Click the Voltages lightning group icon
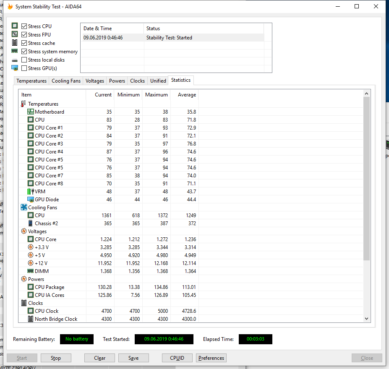 [x=24, y=231]
